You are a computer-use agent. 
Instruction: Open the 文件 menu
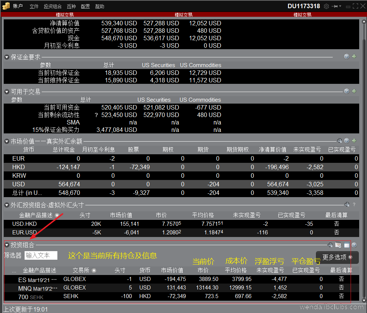34,7
